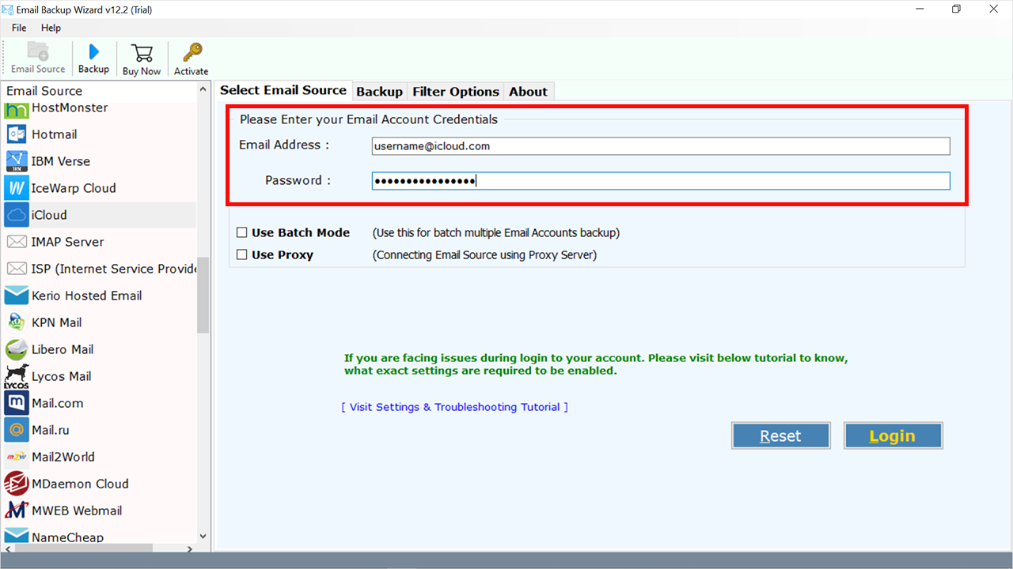Pick the MWEB Webmail icon
Image resolution: width=1013 pixels, height=569 pixels.
click(x=17, y=511)
